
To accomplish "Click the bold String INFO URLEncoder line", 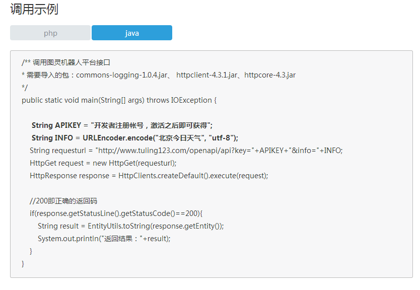I will tap(135, 138).
